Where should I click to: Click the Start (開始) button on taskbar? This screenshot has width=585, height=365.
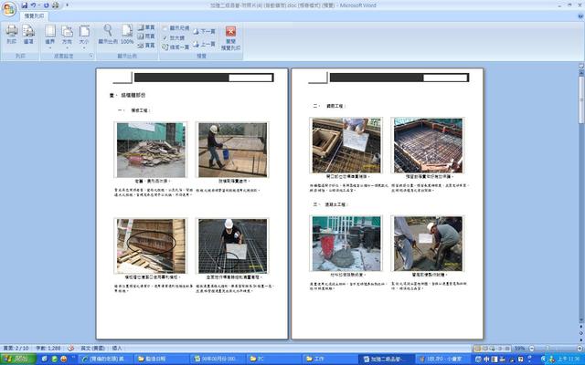coord(18,359)
